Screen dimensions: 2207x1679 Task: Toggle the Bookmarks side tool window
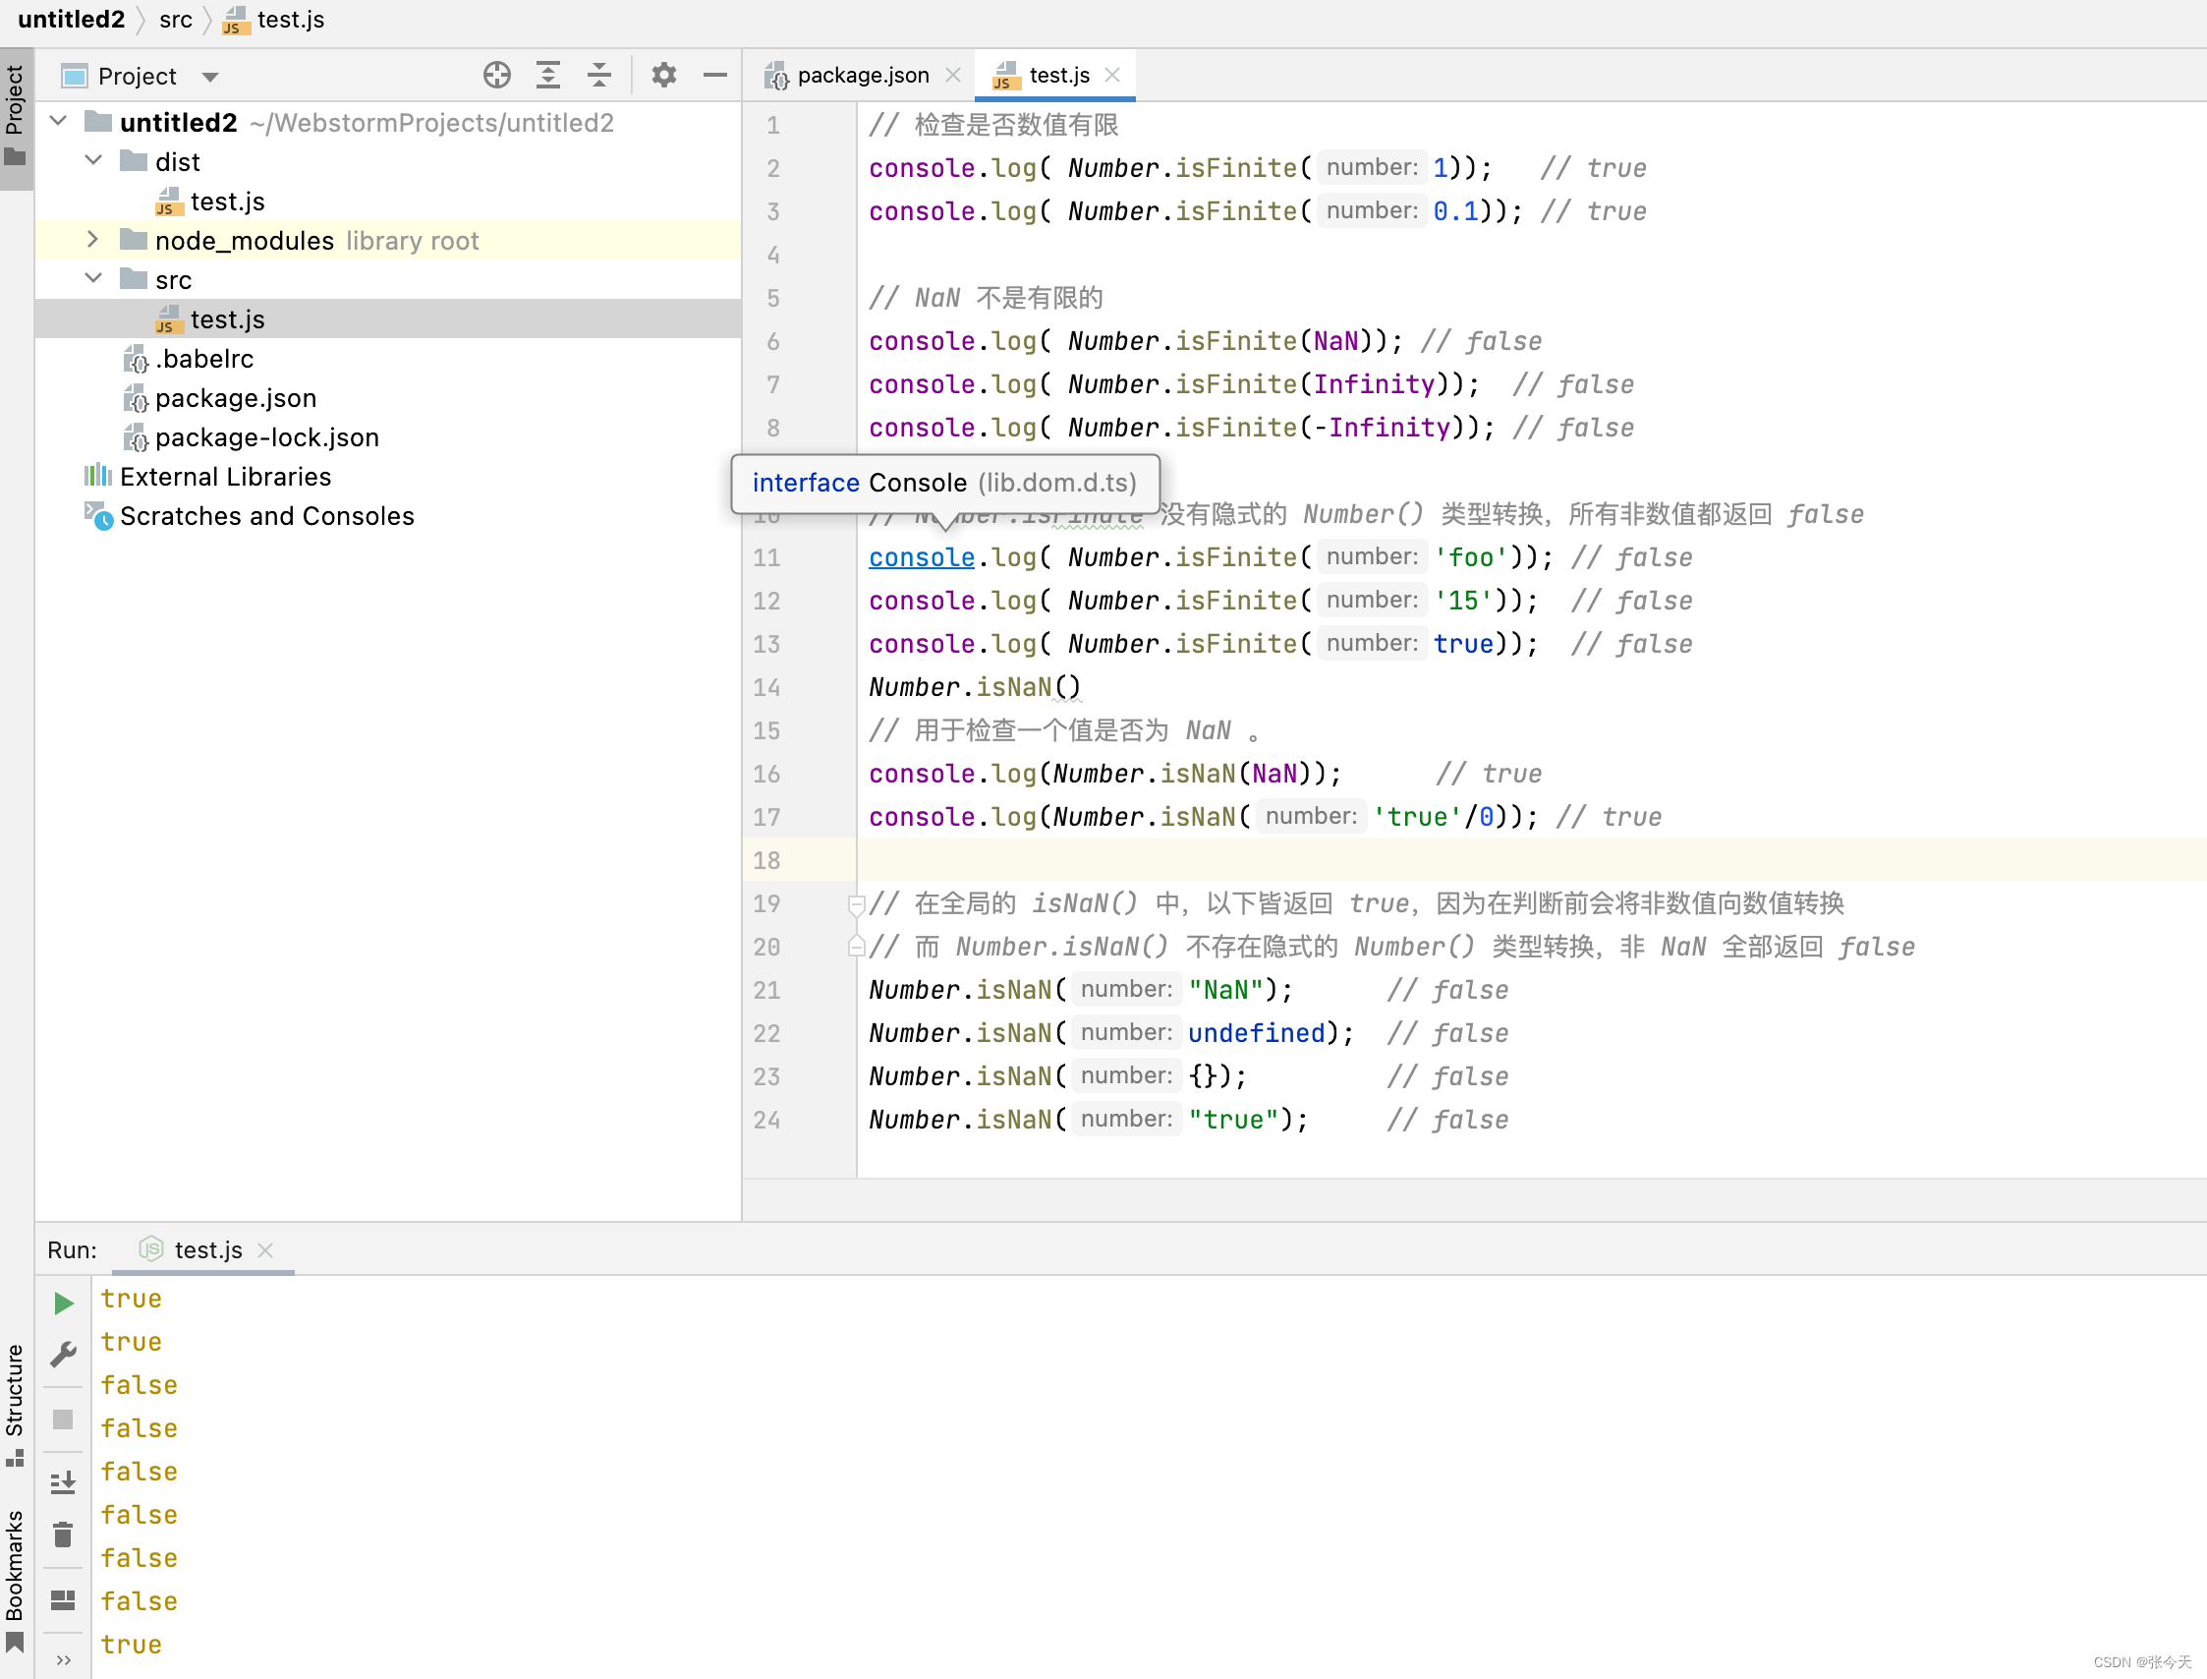point(15,1581)
